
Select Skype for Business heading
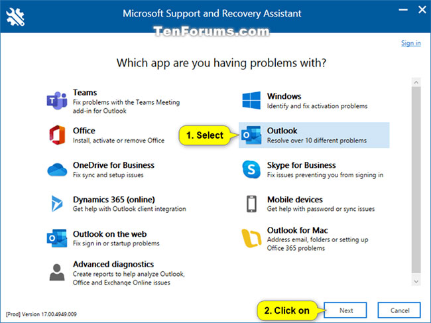[x=301, y=165]
